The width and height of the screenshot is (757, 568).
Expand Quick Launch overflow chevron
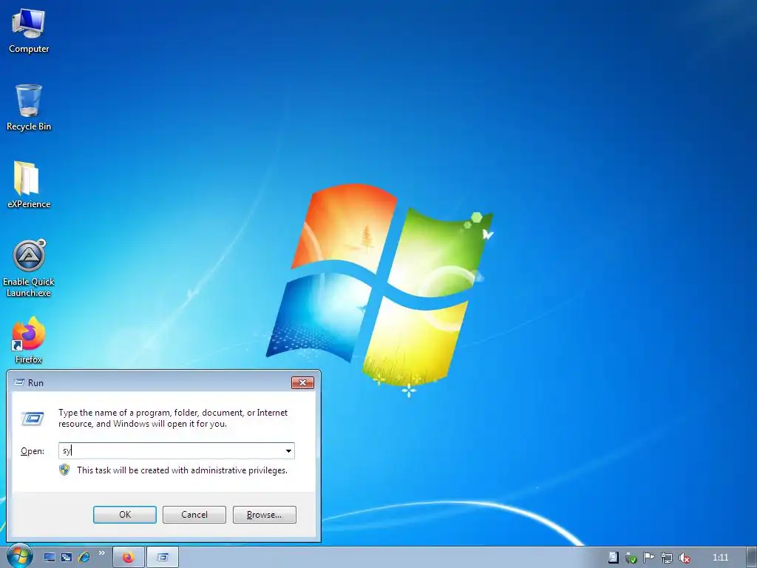point(102,553)
